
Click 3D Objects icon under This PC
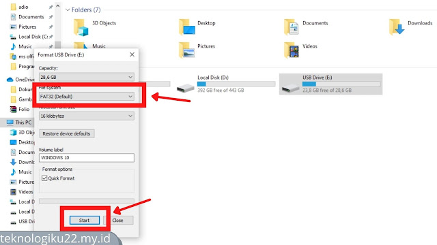tap(13, 133)
